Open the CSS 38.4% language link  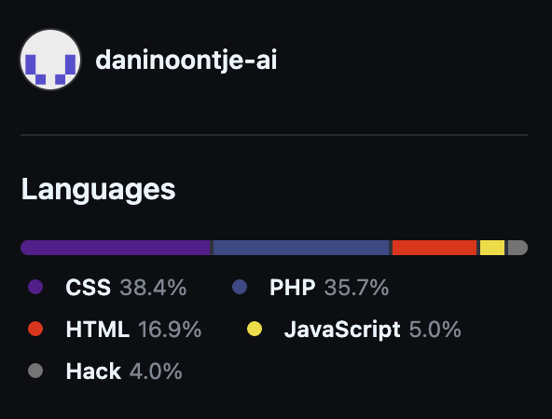pyautogui.click(x=107, y=287)
